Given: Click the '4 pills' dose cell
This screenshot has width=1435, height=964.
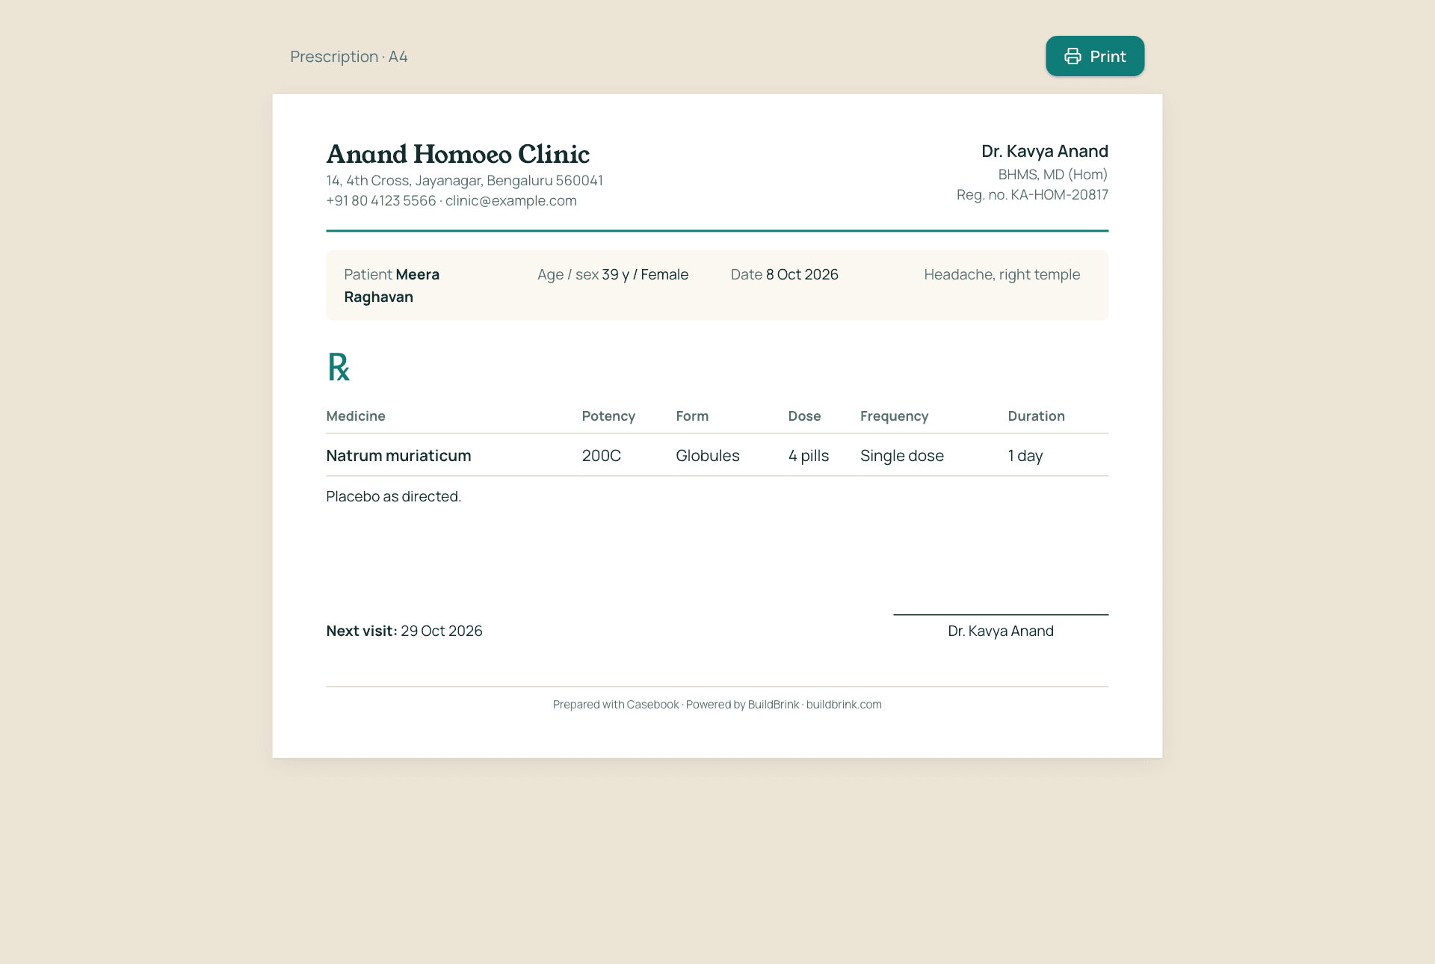Looking at the screenshot, I should click(x=809, y=456).
